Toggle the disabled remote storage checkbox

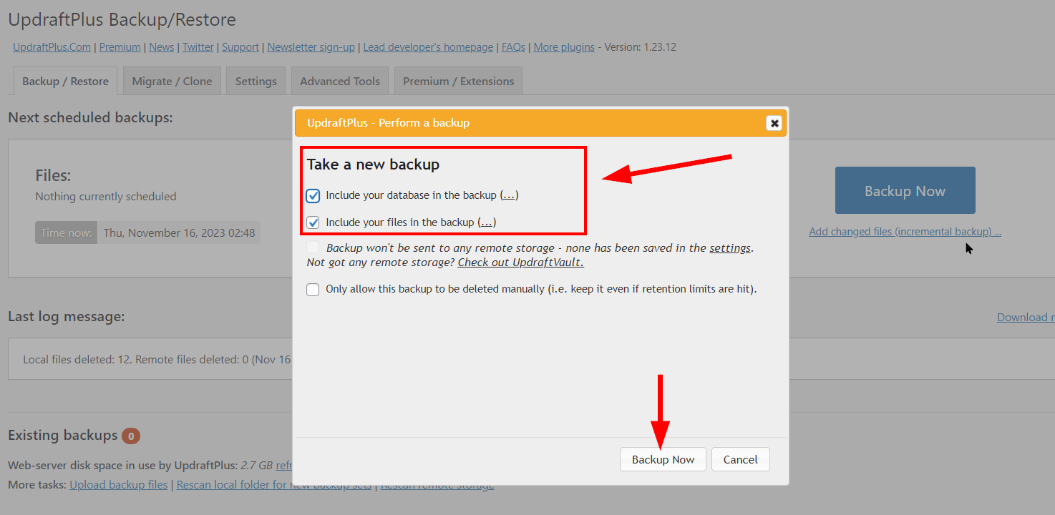coord(313,248)
